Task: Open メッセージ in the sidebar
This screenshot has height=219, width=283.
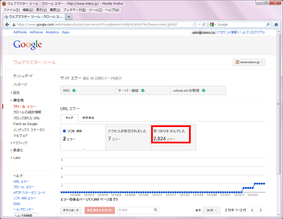Action: click(x=20, y=84)
